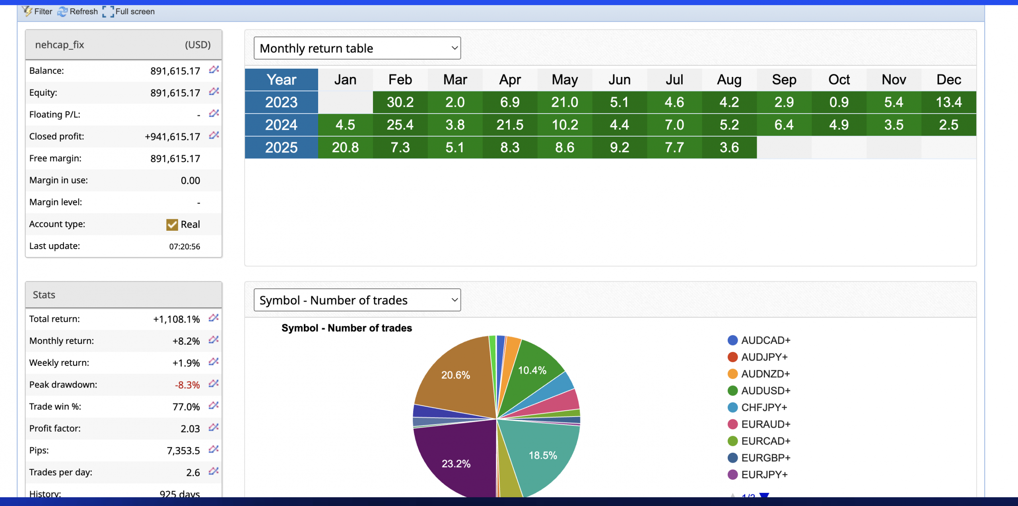Open the Trade win % chart icon

(214, 406)
